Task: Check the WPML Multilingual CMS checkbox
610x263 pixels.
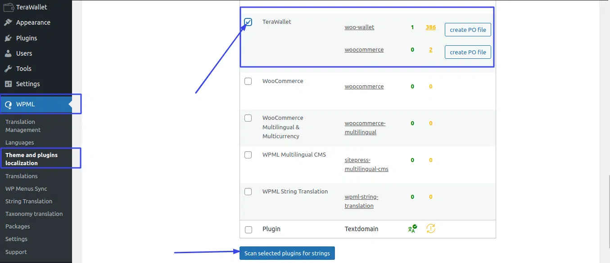Action: (248, 155)
